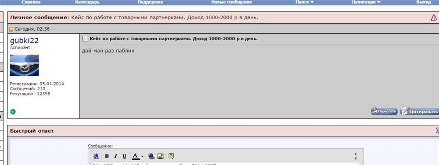Click the message post icon beside title
The height and width of the screenshot is (165, 439).
[85, 39]
